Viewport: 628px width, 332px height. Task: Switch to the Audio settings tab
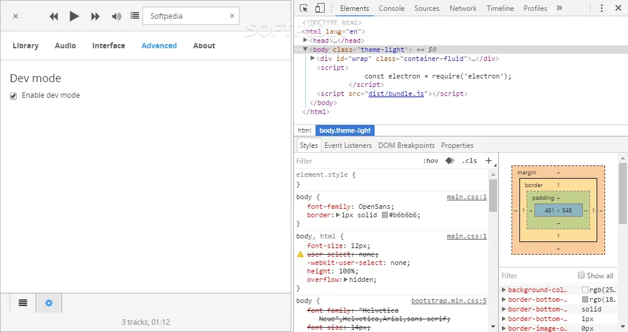[65, 46]
